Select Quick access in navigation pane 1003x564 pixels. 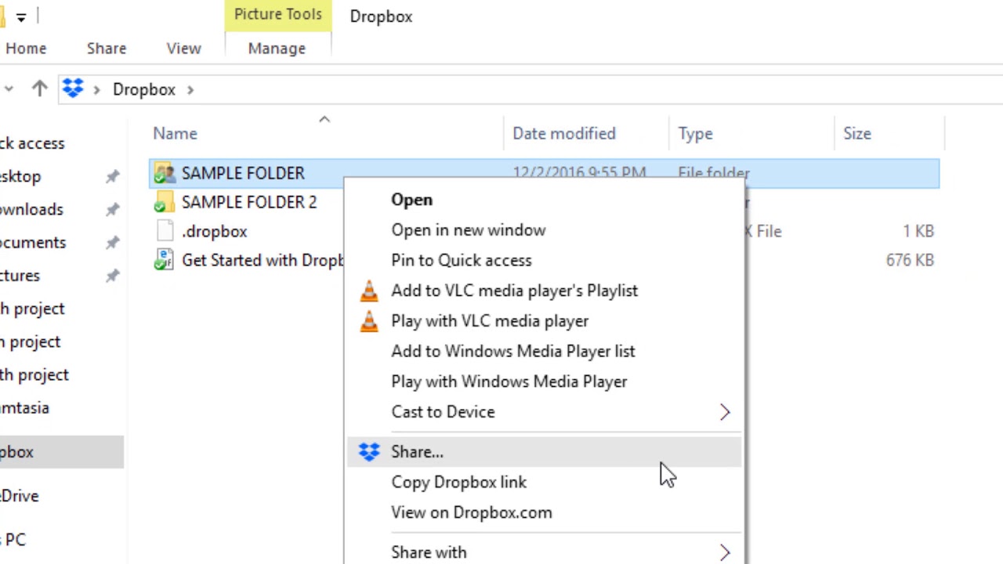click(31, 143)
